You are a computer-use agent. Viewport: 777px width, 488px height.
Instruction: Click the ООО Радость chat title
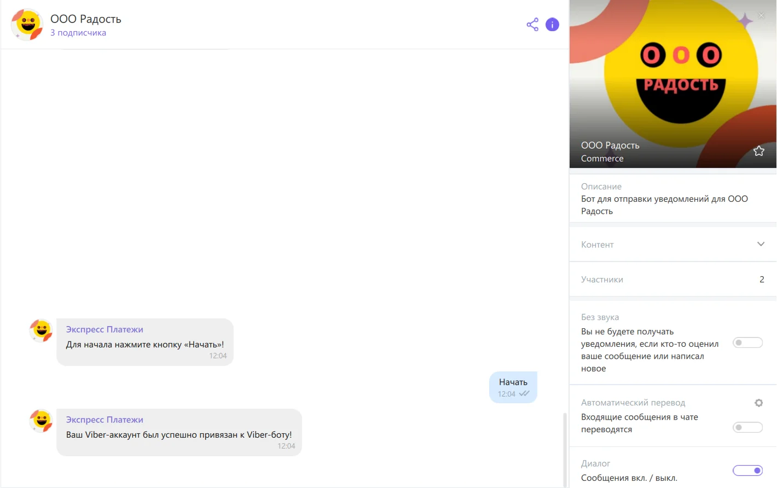pos(86,19)
